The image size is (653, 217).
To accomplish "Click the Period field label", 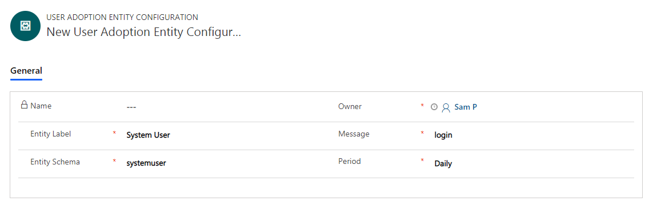I will pos(350,161).
